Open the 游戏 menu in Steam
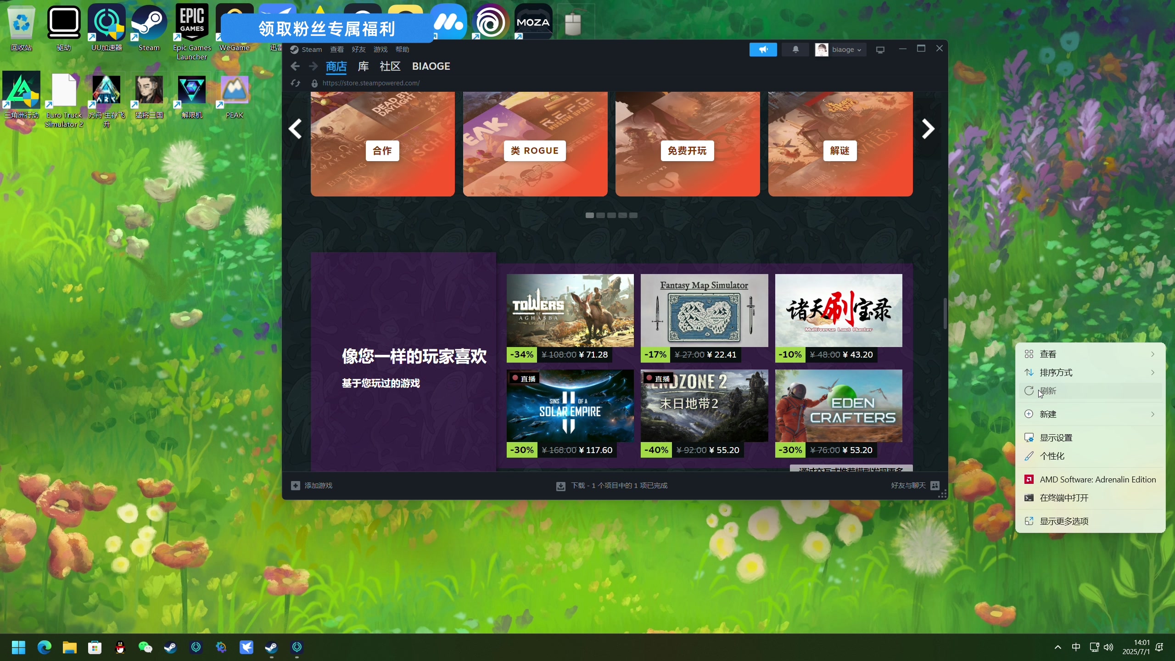Viewport: 1175px width, 661px height. click(x=380, y=50)
